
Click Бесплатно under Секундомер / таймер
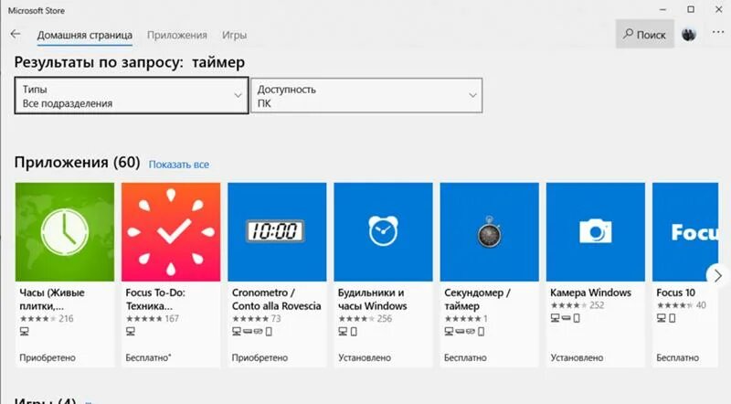pos(465,357)
